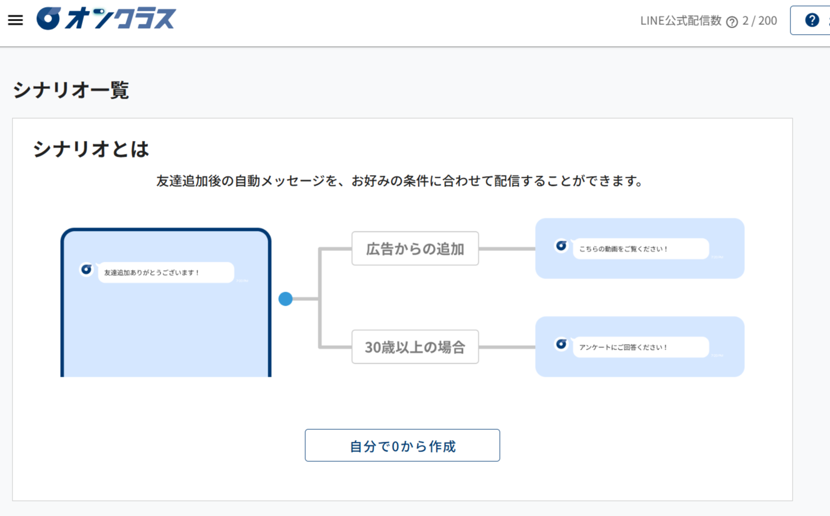This screenshot has width=830, height=516.
Task: Click the scenario description sentence
Action: tap(400, 181)
